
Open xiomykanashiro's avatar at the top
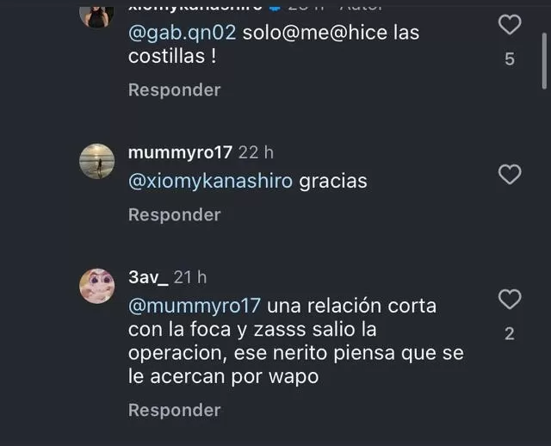(x=97, y=15)
